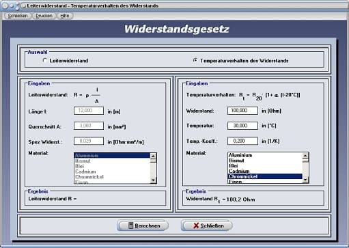Open the Schließen menu item
Viewport: 349px width, 248px height.
click(x=18, y=16)
